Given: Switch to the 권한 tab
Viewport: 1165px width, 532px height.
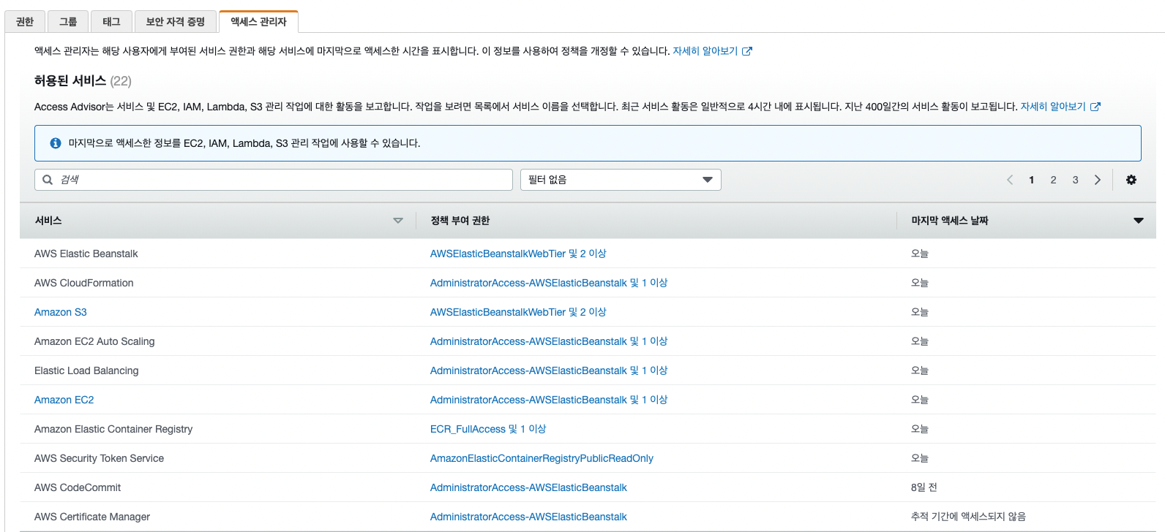Looking at the screenshot, I should click(25, 22).
